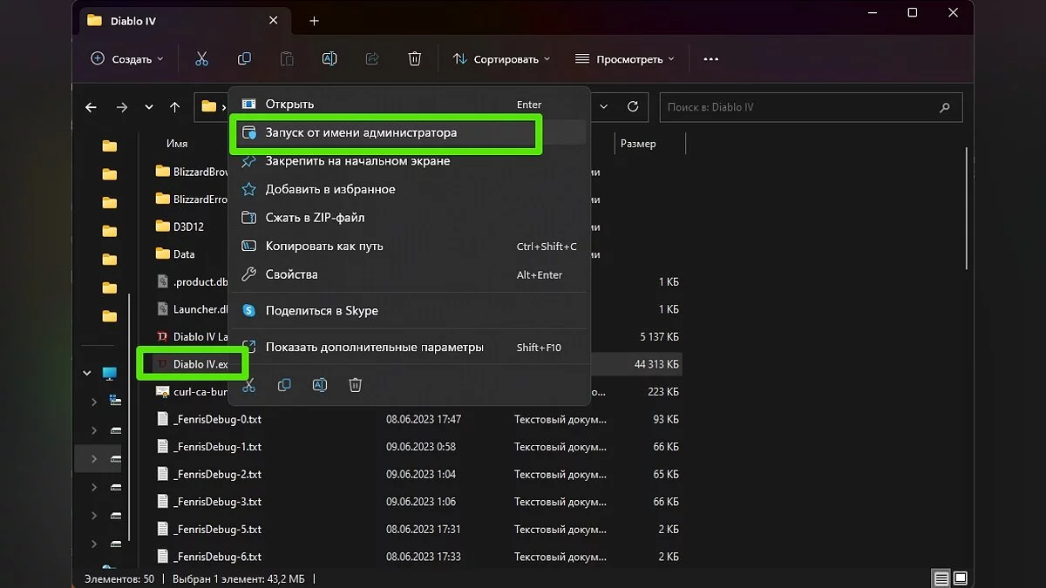
Task: Open a new tab with plus button
Action: click(x=314, y=21)
